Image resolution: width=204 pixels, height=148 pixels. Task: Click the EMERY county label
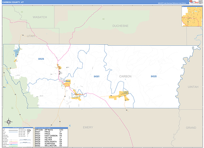(88, 127)
